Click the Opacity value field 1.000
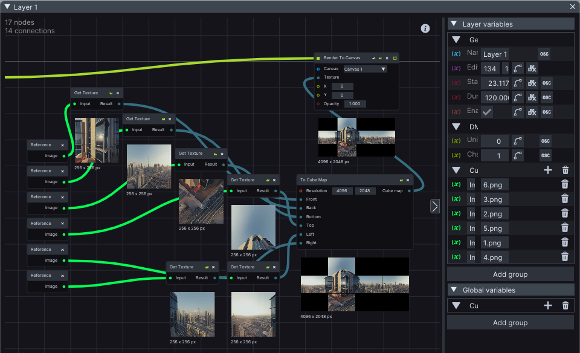Image resolution: width=580 pixels, height=353 pixels. [x=355, y=104]
